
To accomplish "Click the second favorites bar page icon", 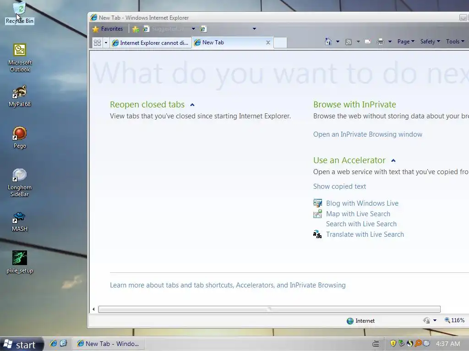I will (x=203, y=29).
